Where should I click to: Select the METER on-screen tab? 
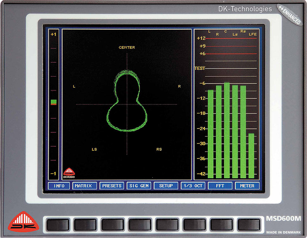tap(247, 186)
